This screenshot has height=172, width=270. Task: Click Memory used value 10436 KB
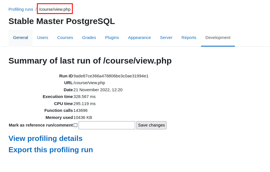[83, 117]
